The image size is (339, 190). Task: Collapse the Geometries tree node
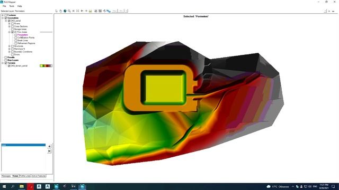(x=3, y=18)
